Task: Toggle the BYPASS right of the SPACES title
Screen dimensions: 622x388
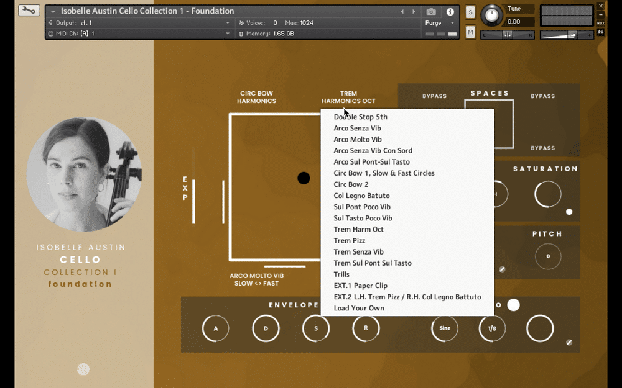Action: click(542, 96)
